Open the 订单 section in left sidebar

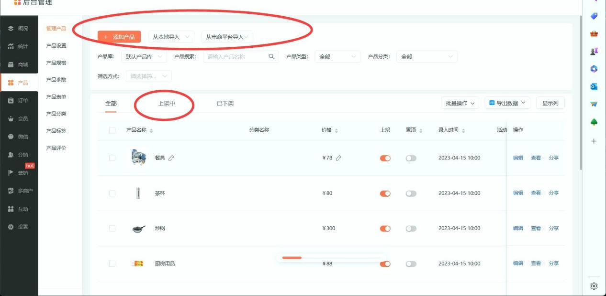pyautogui.click(x=19, y=101)
